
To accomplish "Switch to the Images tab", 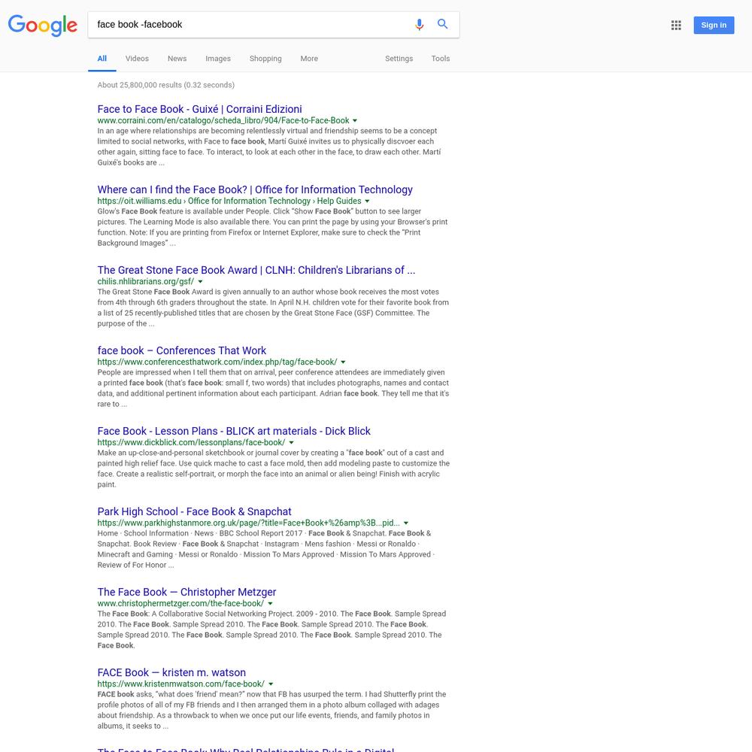I will point(218,59).
